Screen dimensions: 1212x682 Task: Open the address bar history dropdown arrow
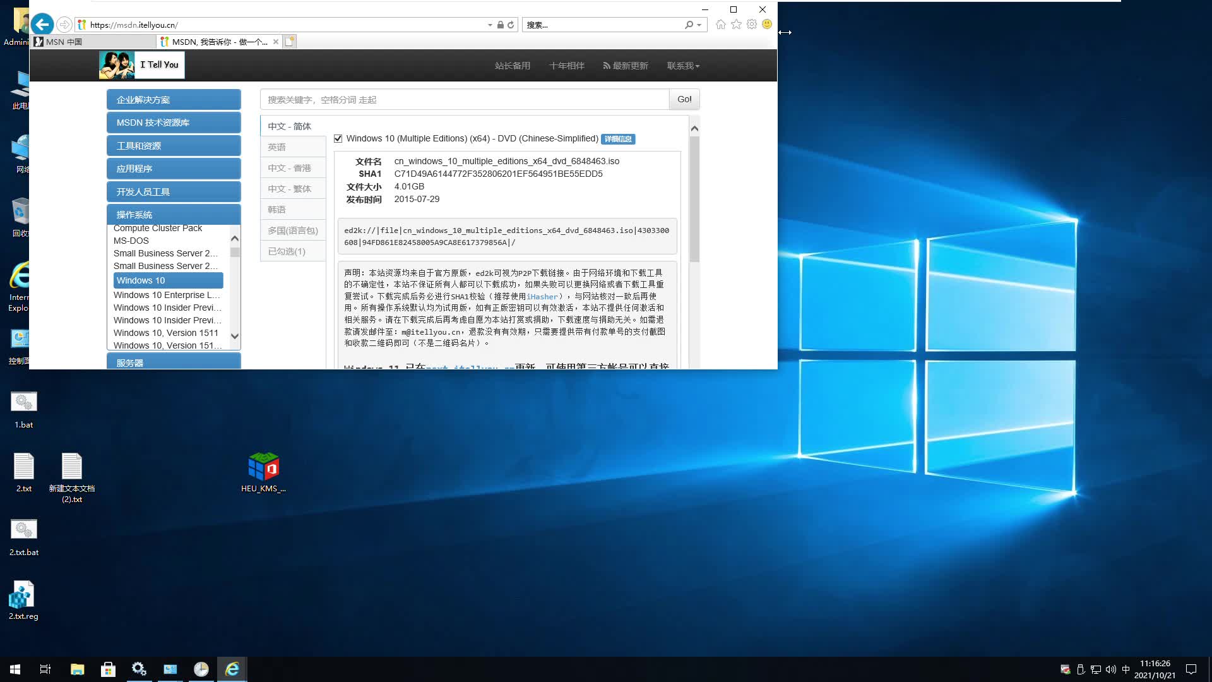(x=490, y=25)
